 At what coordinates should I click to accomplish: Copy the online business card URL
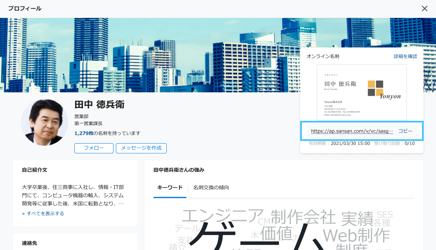pos(405,131)
